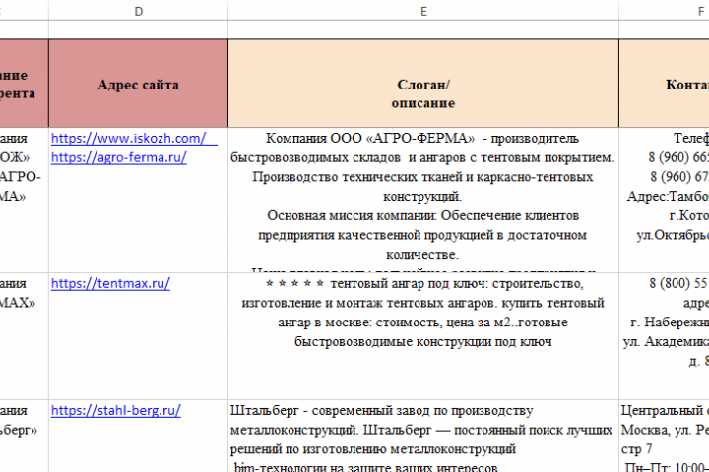Select column E header

423,11
